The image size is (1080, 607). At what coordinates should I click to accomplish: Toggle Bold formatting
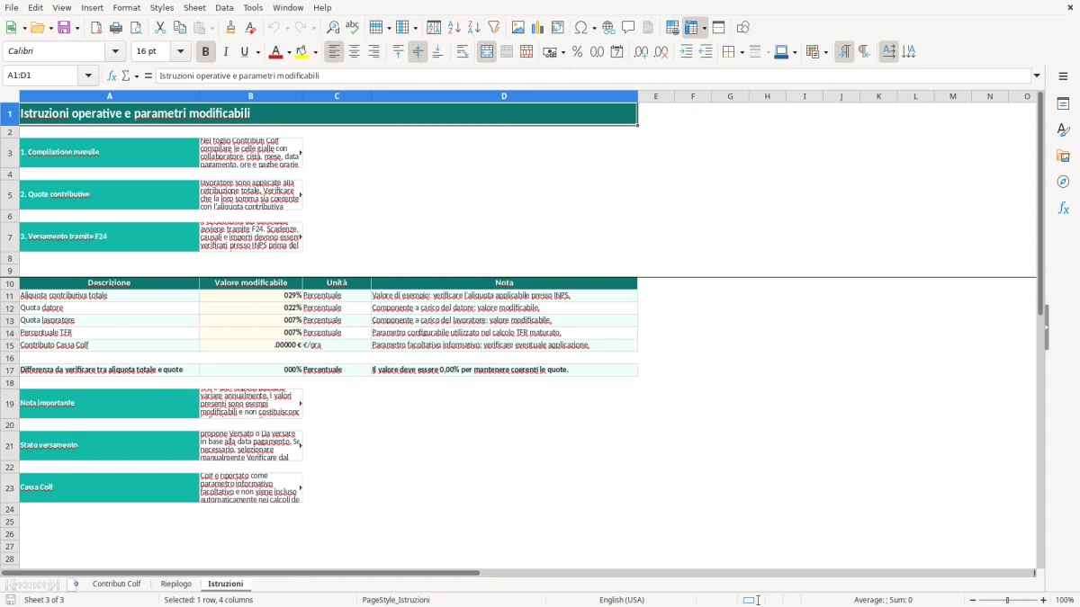point(206,52)
